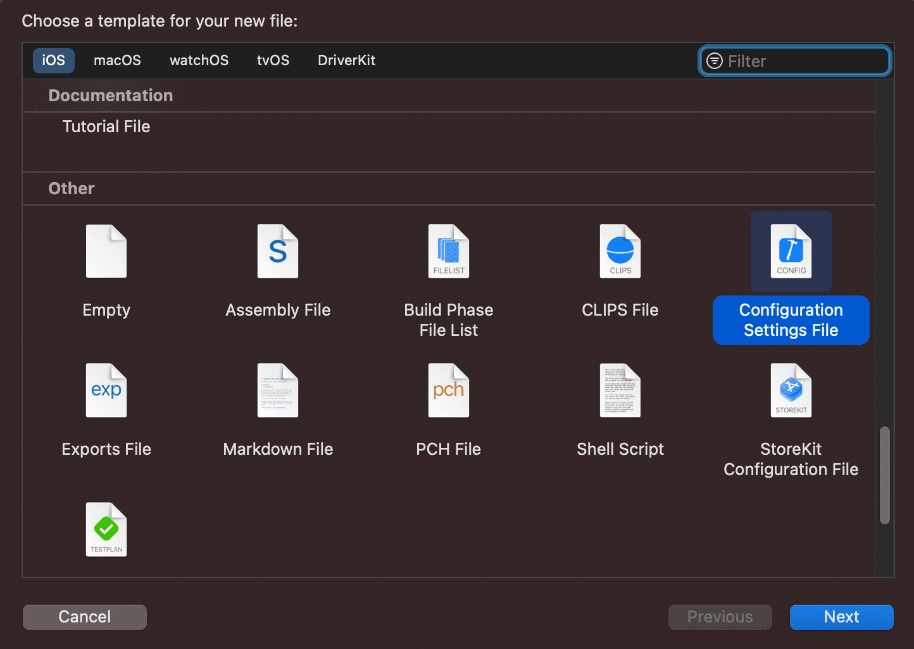Choose the StoreKit Configuration File icon
Image resolution: width=914 pixels, height=649 pixels.
click(x=791, y=391)
